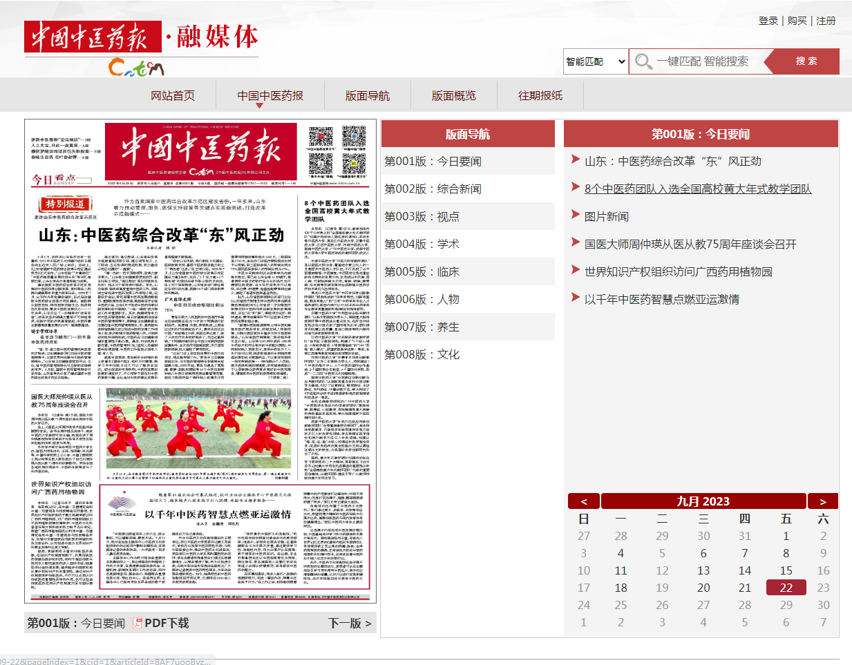This screenshot has width=852, height=665.
Task: Select September 1 in the calendar
Action: click(786, 536)
